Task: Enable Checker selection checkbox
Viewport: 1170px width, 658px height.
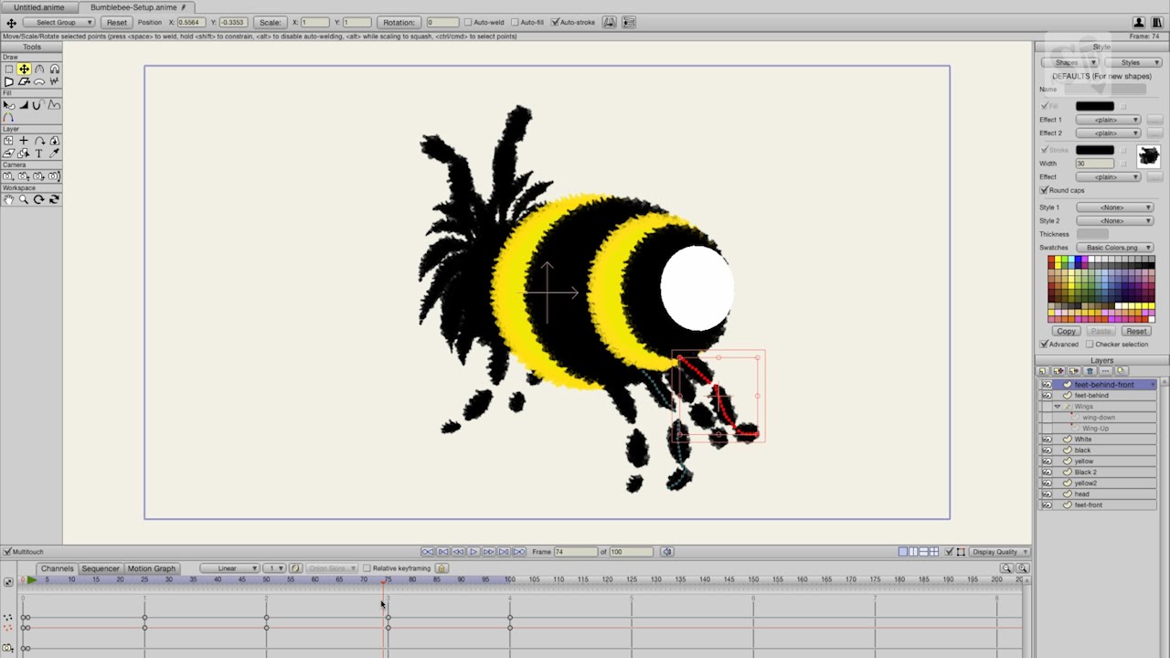Action: coord(1090,344)
